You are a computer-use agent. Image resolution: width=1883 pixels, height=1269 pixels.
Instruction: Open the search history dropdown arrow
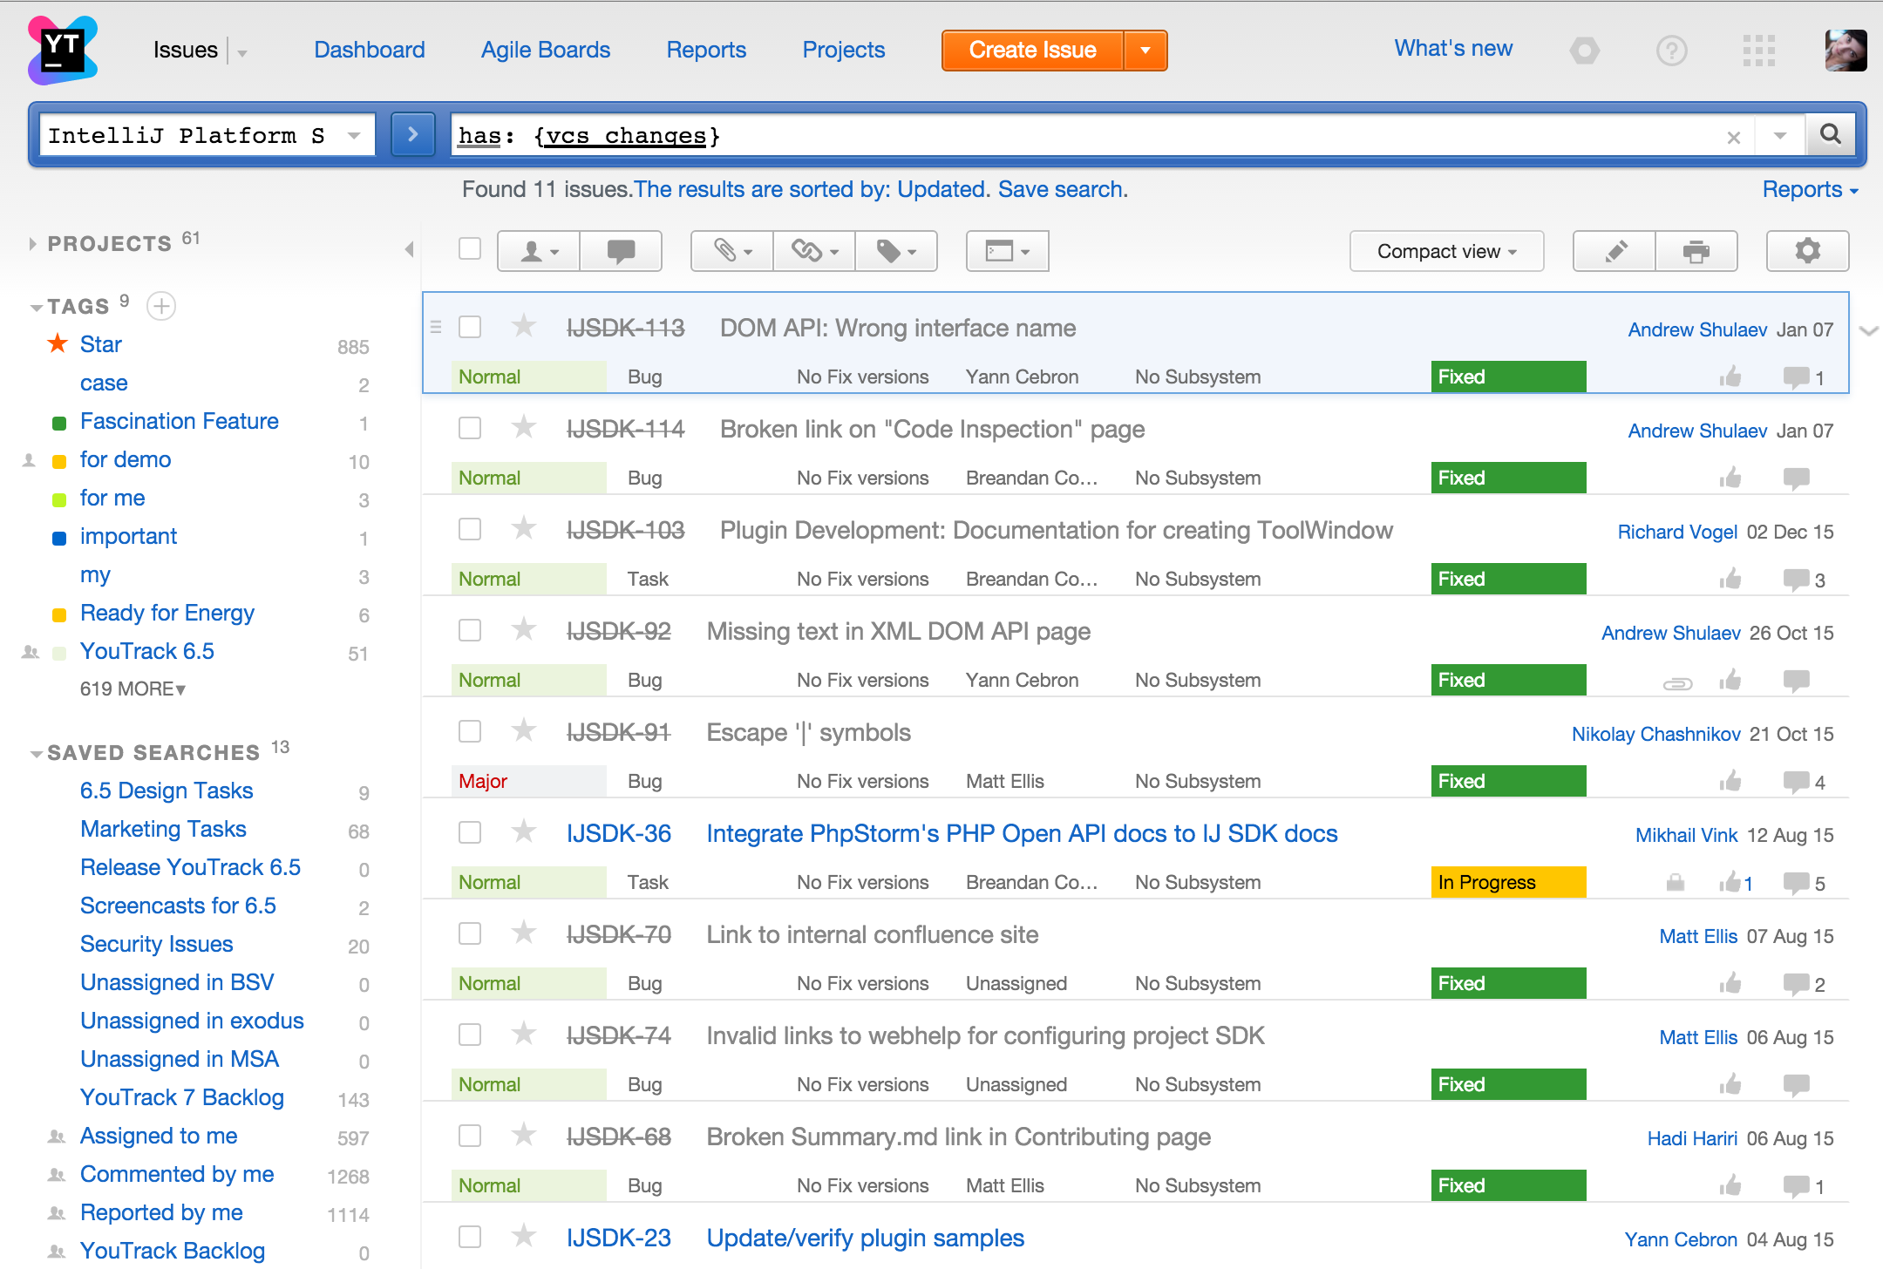(x=1780, y=136)
